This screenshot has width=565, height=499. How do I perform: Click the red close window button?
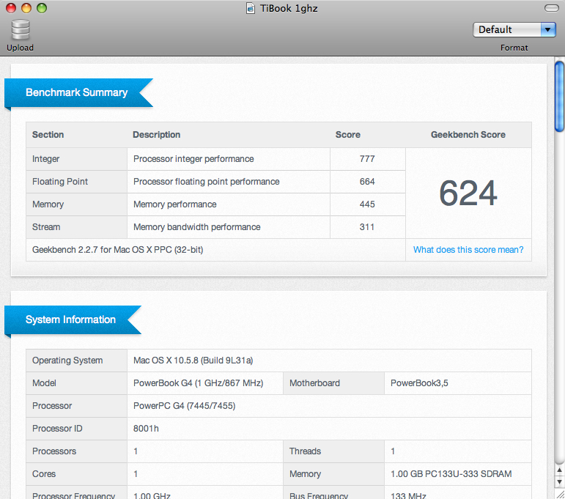[11, 8]
